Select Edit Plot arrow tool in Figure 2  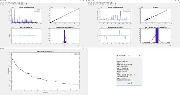tap(95, 4)
